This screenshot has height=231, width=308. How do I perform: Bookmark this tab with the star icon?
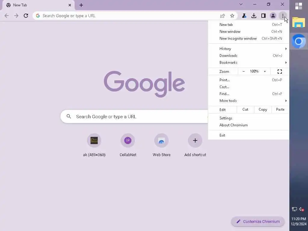pyautogui.click(x=232, y=16)
